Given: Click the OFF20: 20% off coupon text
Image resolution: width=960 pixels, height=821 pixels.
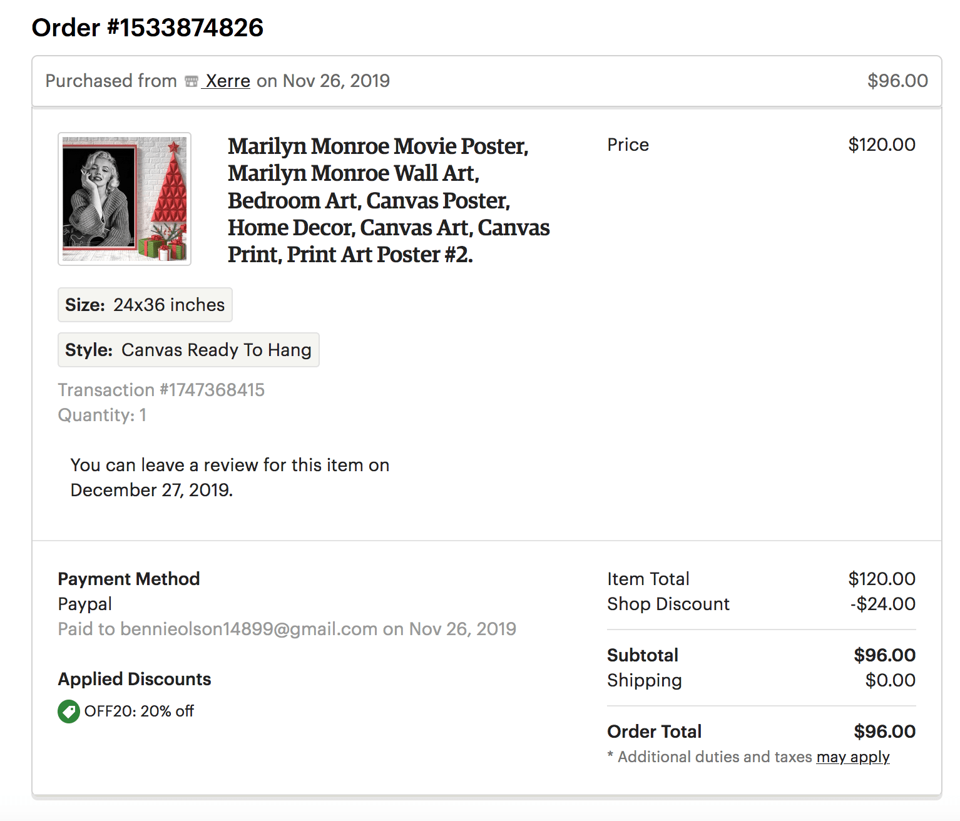Looking at the screenshot, I should coord(139,711).
